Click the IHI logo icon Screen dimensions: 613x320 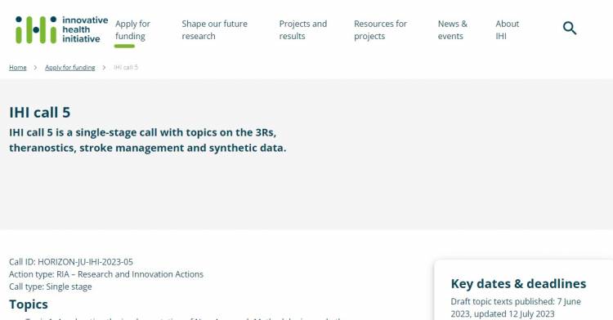point(36,29)
